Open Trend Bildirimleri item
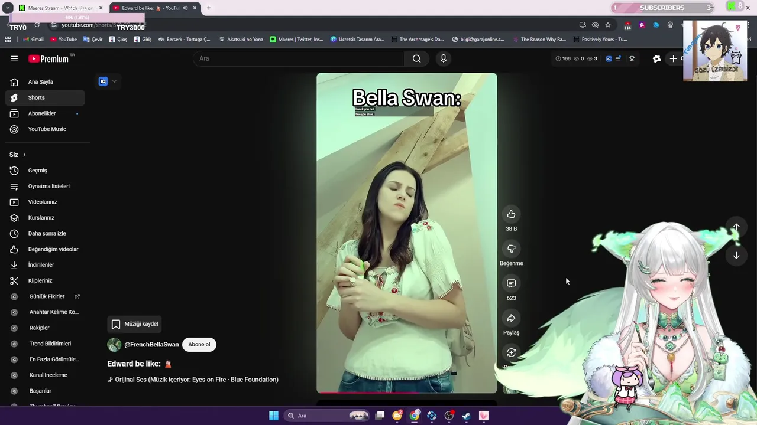The image size is (757, 425). point(45,344)
